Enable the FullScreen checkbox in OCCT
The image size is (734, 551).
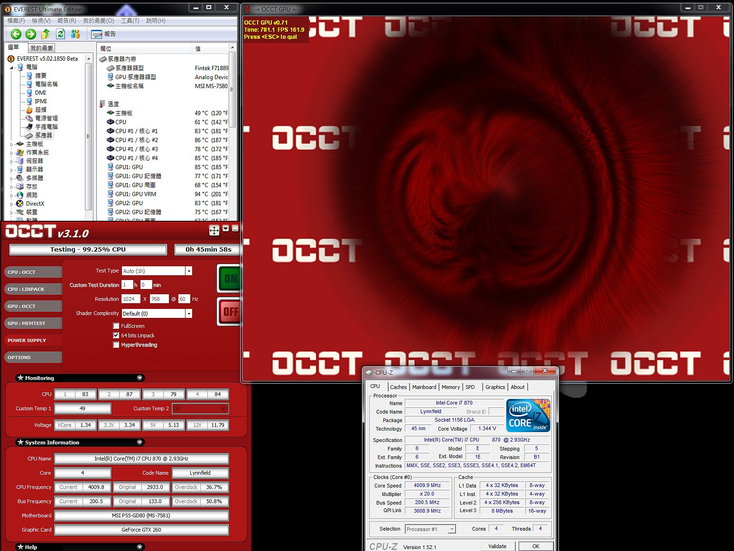click(x=116, y=326)
